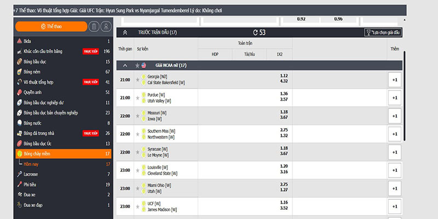Click the Đua xe đạp cycling icon
Image resolution: width=438 pixels, height=219 pixels.
(x=19, y=205)
